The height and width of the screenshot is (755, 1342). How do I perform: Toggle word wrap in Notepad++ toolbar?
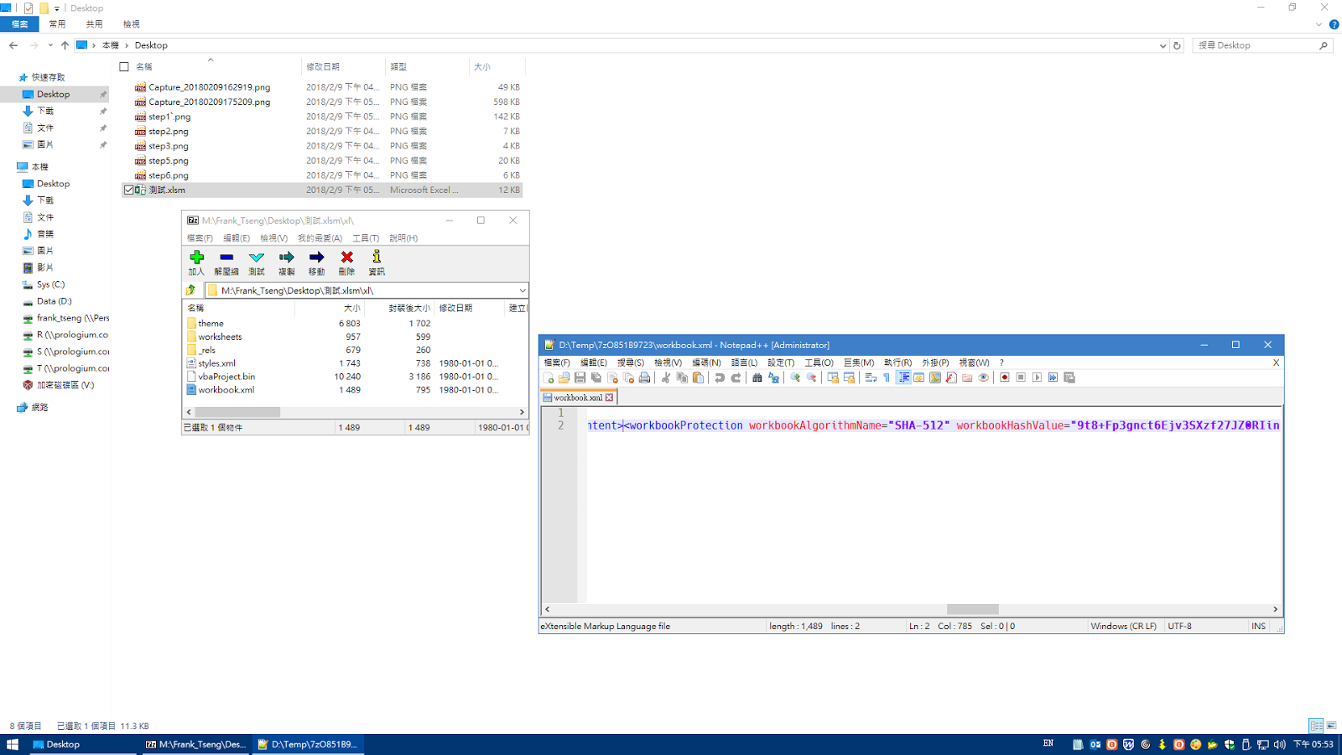click(x=871, y=377)
